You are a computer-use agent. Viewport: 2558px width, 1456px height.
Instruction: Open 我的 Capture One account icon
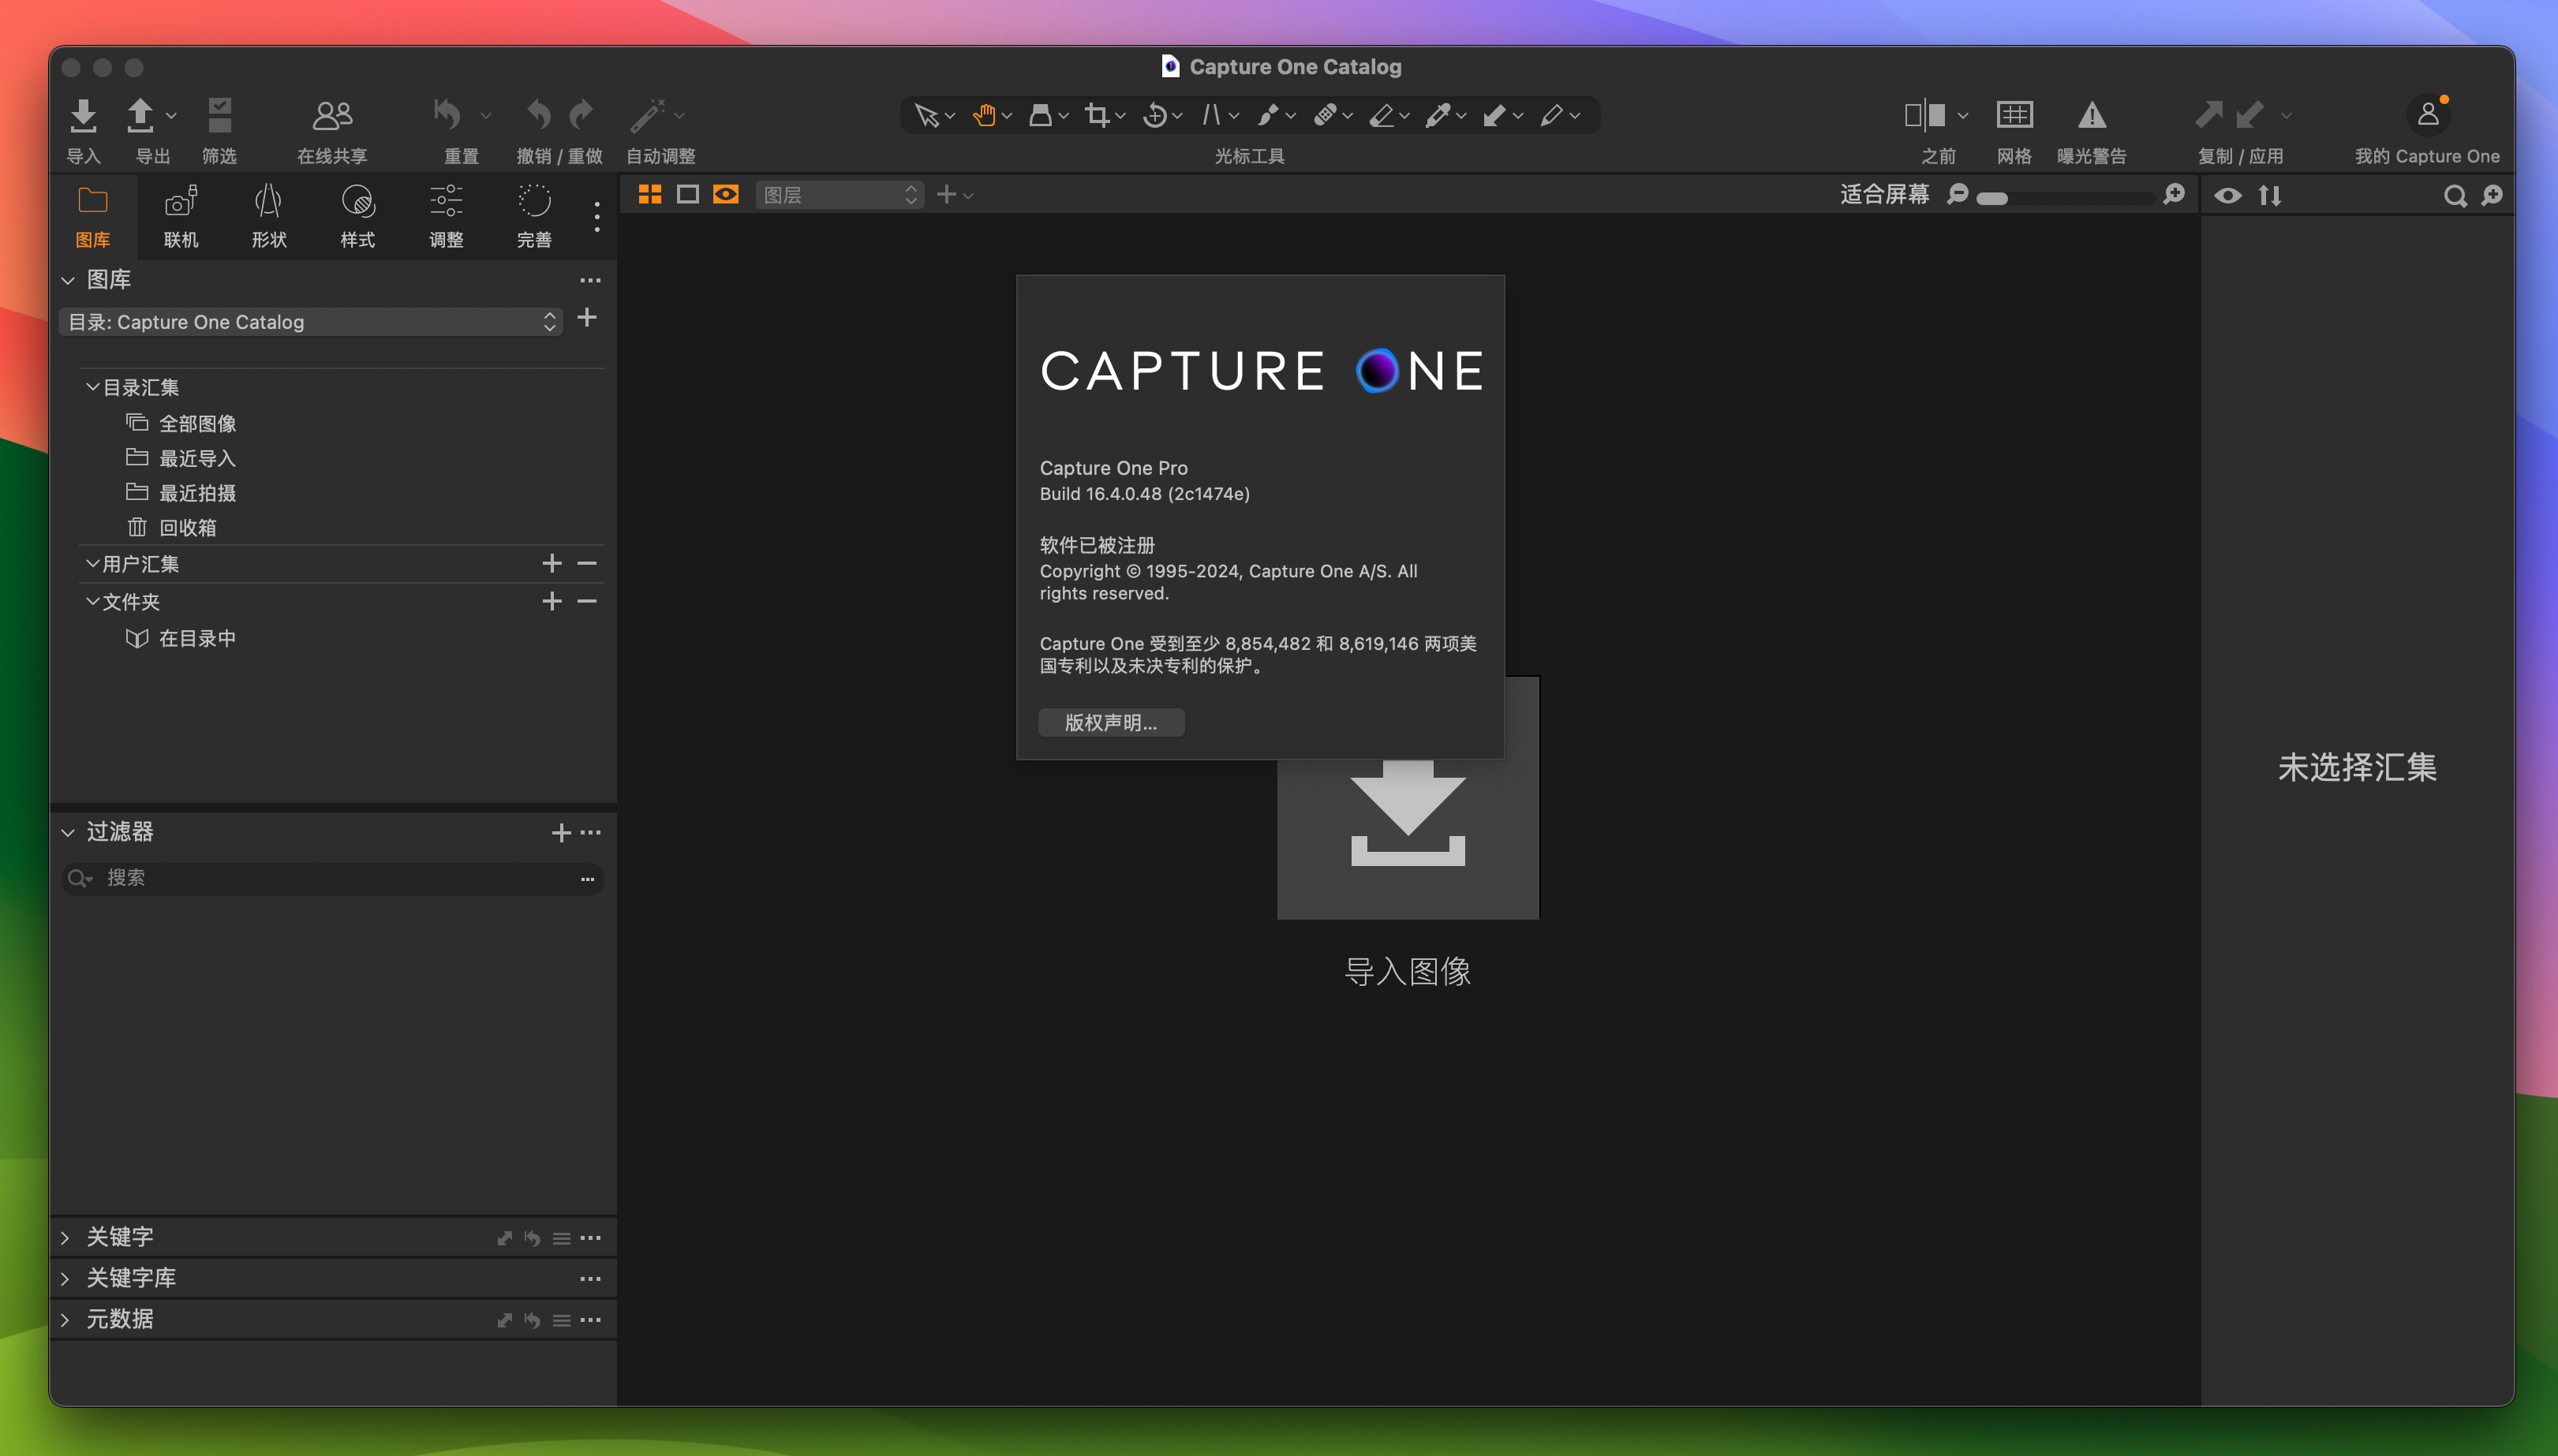tap(2428, 116)
